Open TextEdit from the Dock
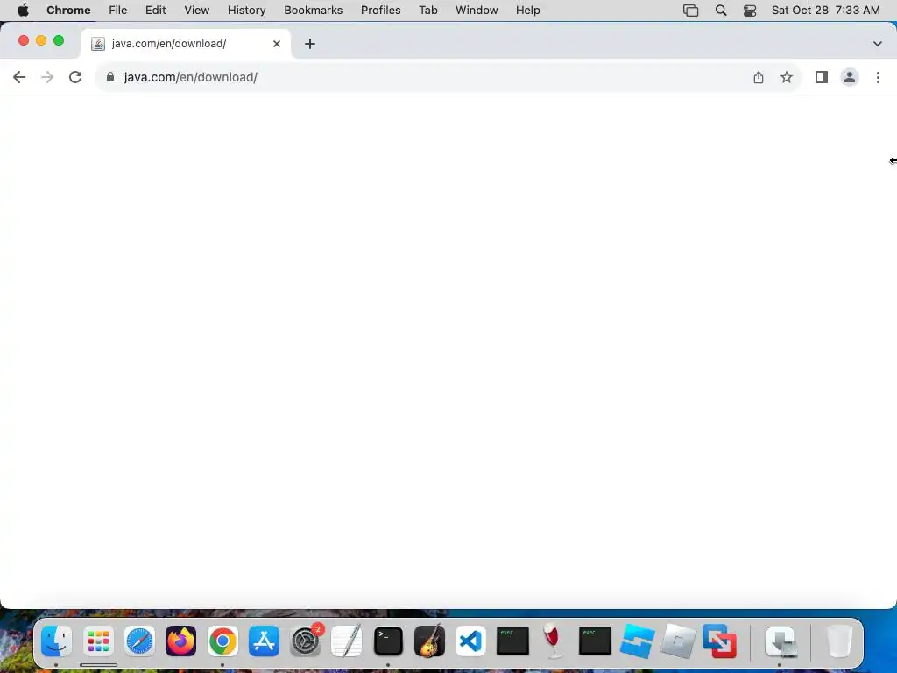The height and width of the screenshot is (673, 897). point(347,641)
